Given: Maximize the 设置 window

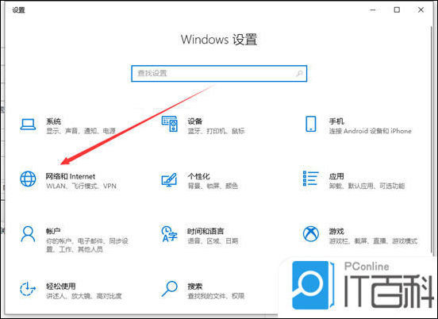Looking at the screenshot, I should pyautogui.click(x=397, y=10).
